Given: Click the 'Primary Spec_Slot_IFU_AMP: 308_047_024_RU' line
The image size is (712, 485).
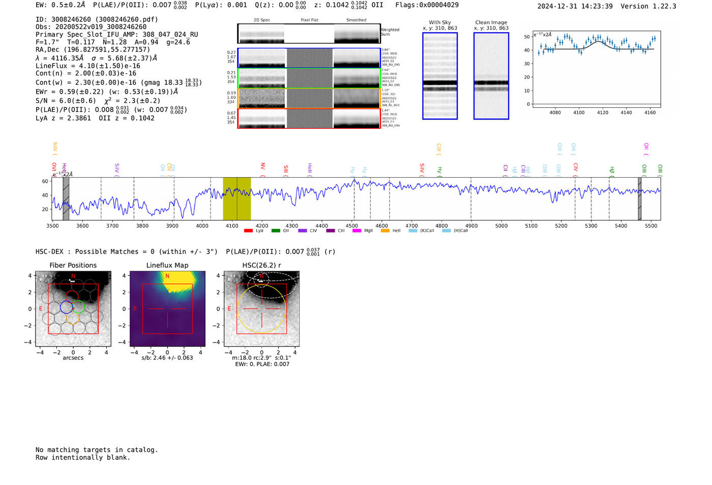Looking at the screenshot, I should pyautogui.click(x=117, y=35).
